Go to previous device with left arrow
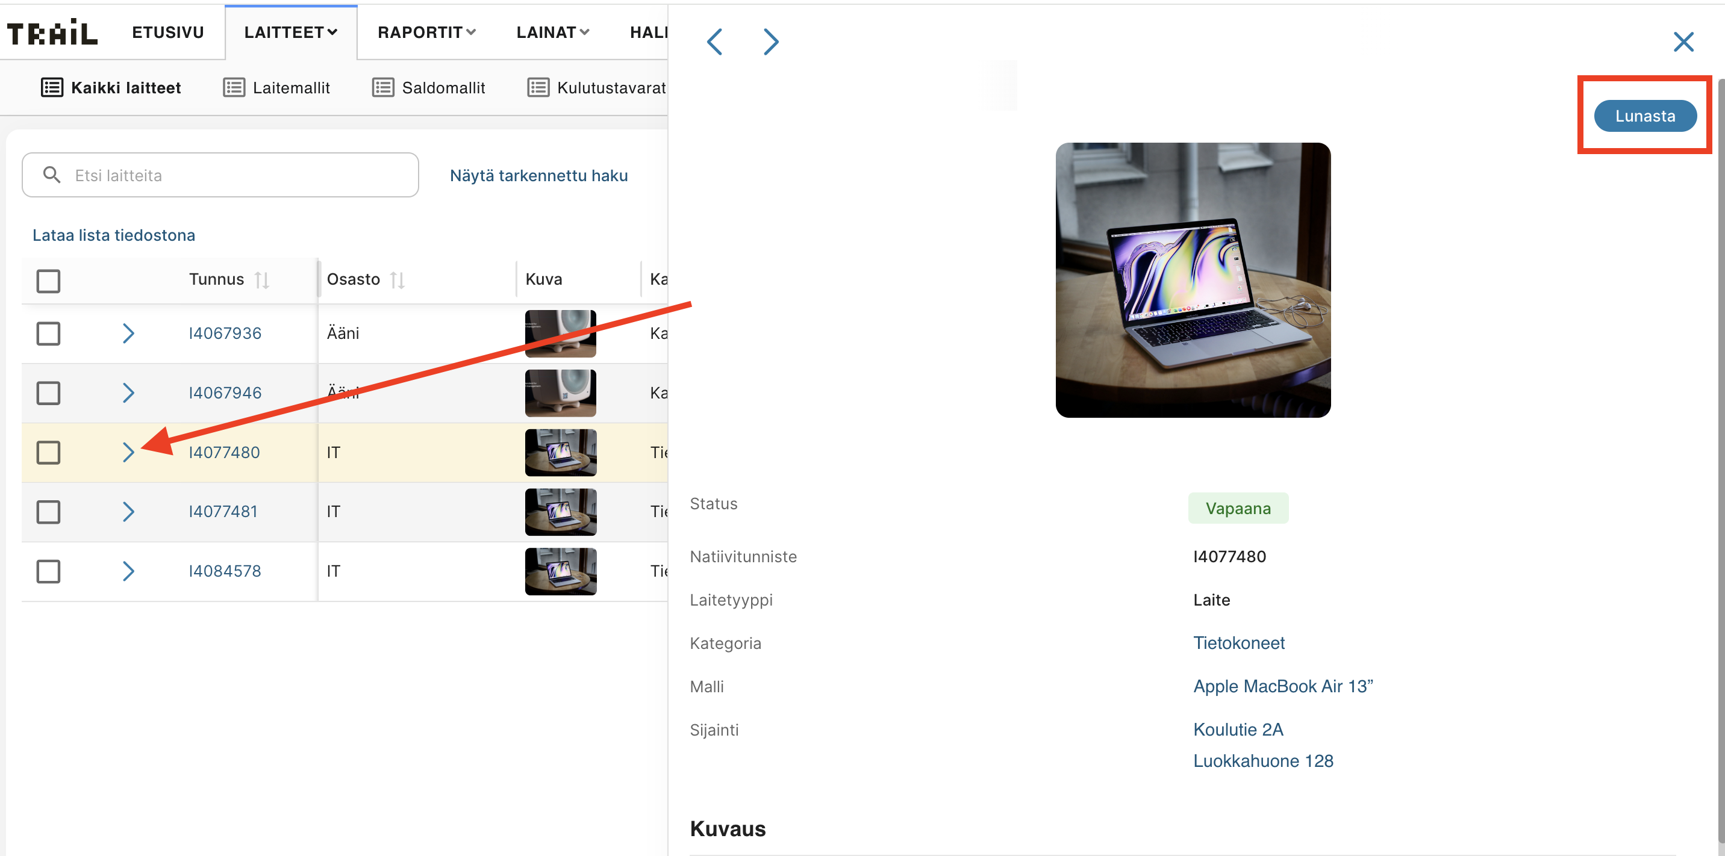1725x856 pixels. (x=715, y=42)
